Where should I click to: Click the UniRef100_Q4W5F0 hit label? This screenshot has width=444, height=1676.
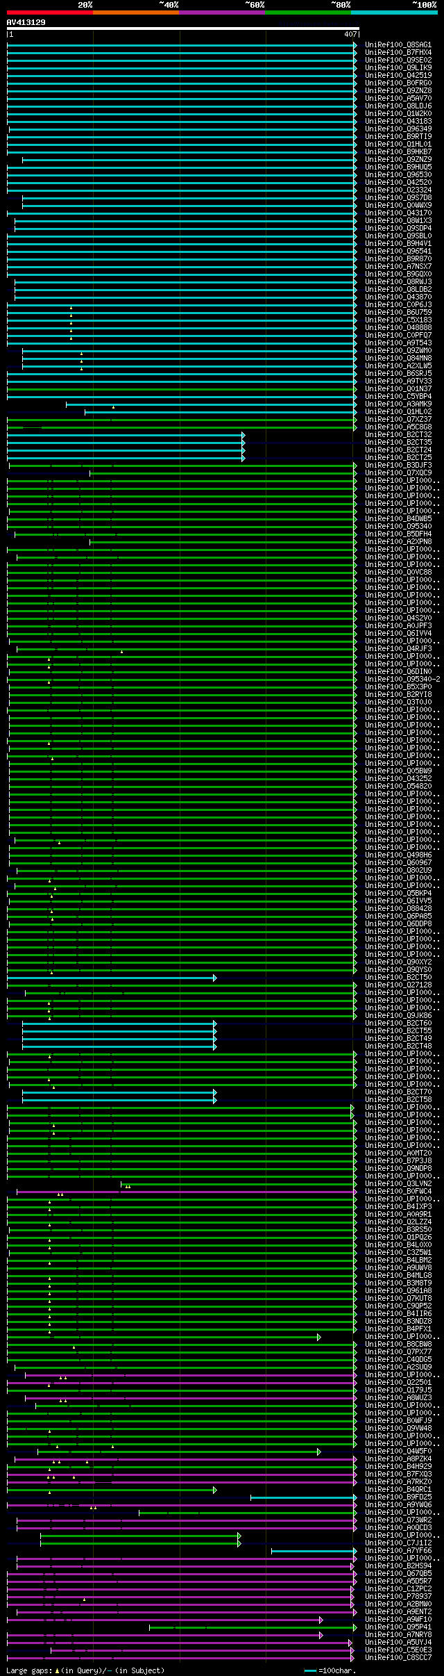point(398,1452)
